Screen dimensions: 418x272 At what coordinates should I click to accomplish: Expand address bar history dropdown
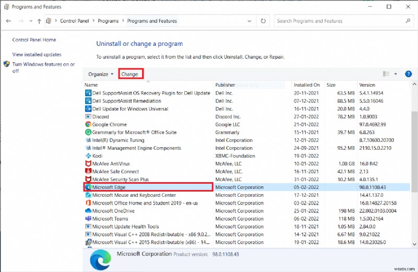point(249,21)
